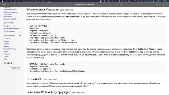The width and height of the screenshot is (169, 95).
Task: Open Посилання за ID sidebar link
Action: tap(10, 19)
